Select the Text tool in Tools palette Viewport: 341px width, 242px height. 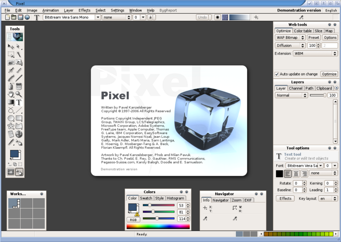[19, 102]
